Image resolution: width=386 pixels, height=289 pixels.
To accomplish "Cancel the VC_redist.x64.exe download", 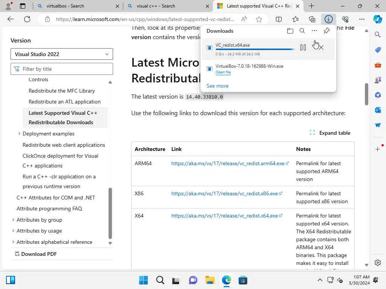I will pyautogui.click(x=321, y=47).
